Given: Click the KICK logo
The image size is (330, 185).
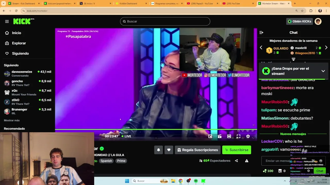Looking at the screenshot, I should coord(23,21).
